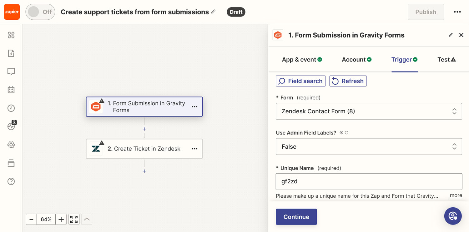Toggle the Zap Off switch
This screenshot has width=469, height=232.
click(x=40, y=12)
